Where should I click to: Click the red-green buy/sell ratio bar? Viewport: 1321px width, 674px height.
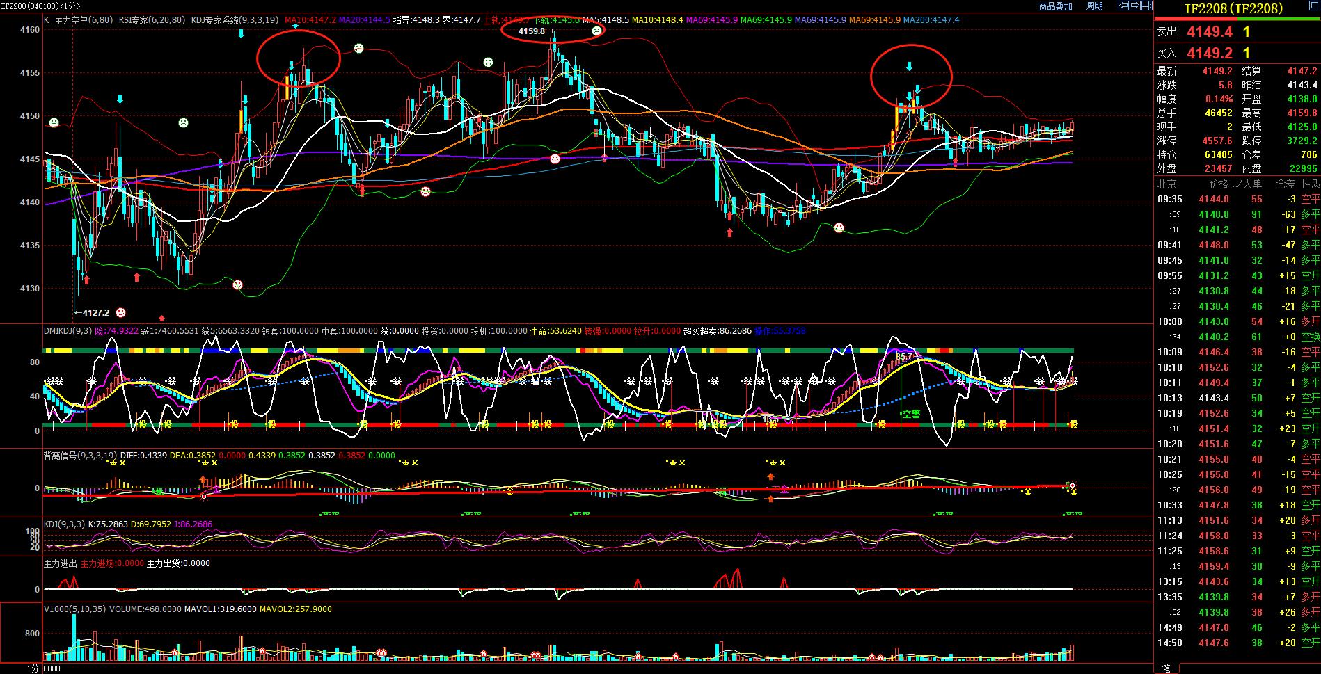(x=1237, y=19)
